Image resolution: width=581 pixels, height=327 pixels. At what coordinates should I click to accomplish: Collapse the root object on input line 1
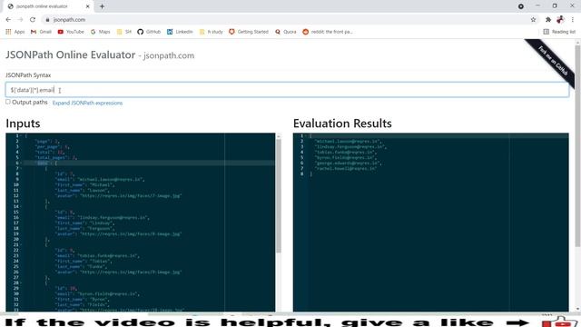tap(21, 135)
